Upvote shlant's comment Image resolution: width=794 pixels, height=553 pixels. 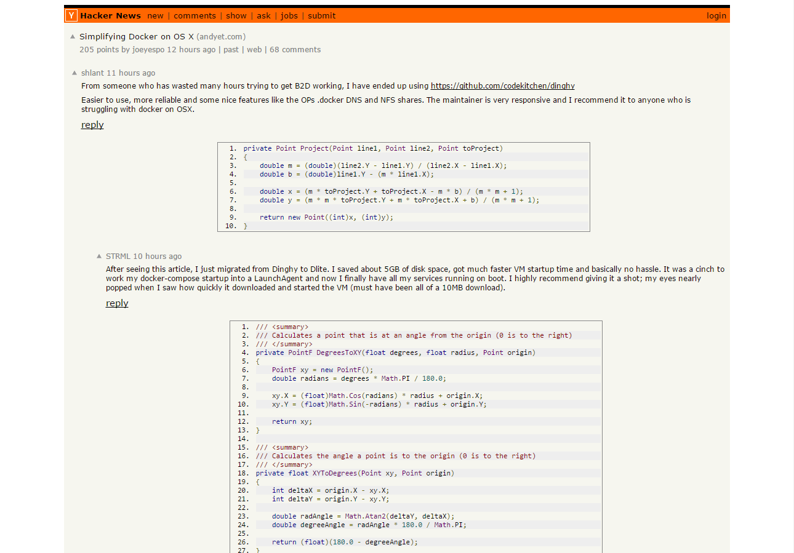pyautogui.click(x=74, y=73)
